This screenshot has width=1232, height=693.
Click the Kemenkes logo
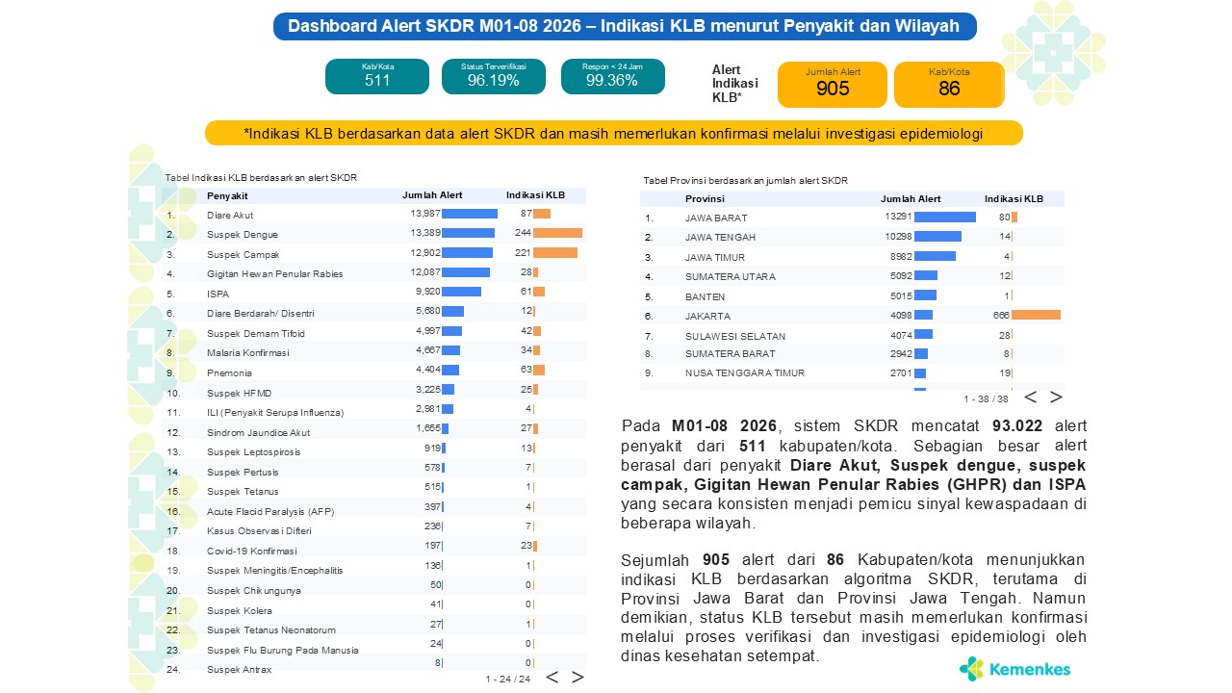point(1014,669)
